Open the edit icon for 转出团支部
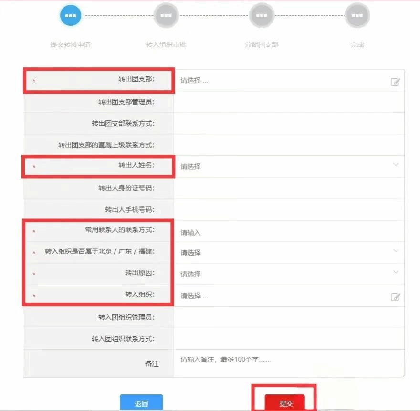420x411 pixels. 395,82
